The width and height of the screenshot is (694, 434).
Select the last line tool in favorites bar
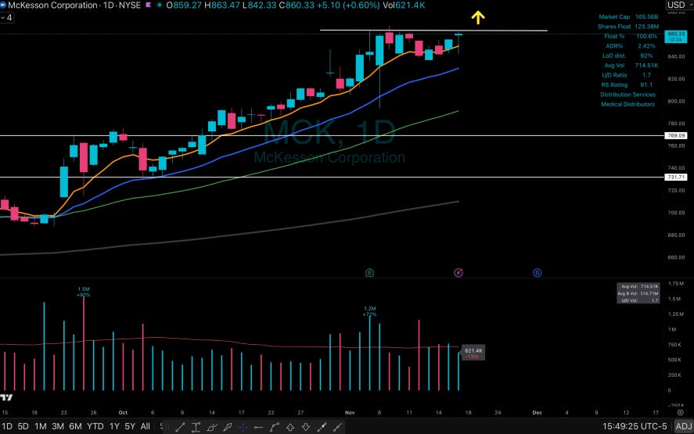[337, 427]
